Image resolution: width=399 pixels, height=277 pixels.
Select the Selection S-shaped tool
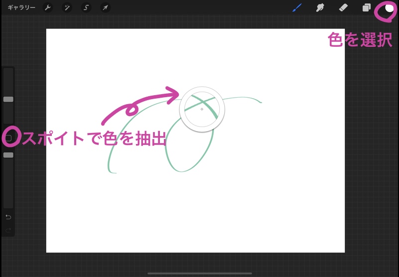(x=86, y=8)
